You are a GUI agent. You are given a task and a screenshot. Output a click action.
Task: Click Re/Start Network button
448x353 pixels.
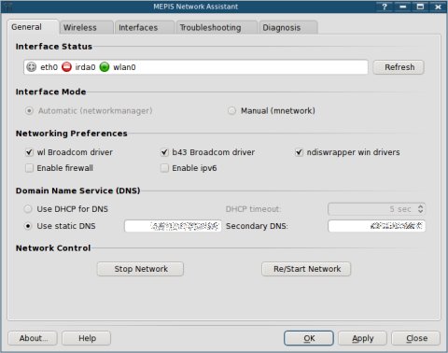306,269
